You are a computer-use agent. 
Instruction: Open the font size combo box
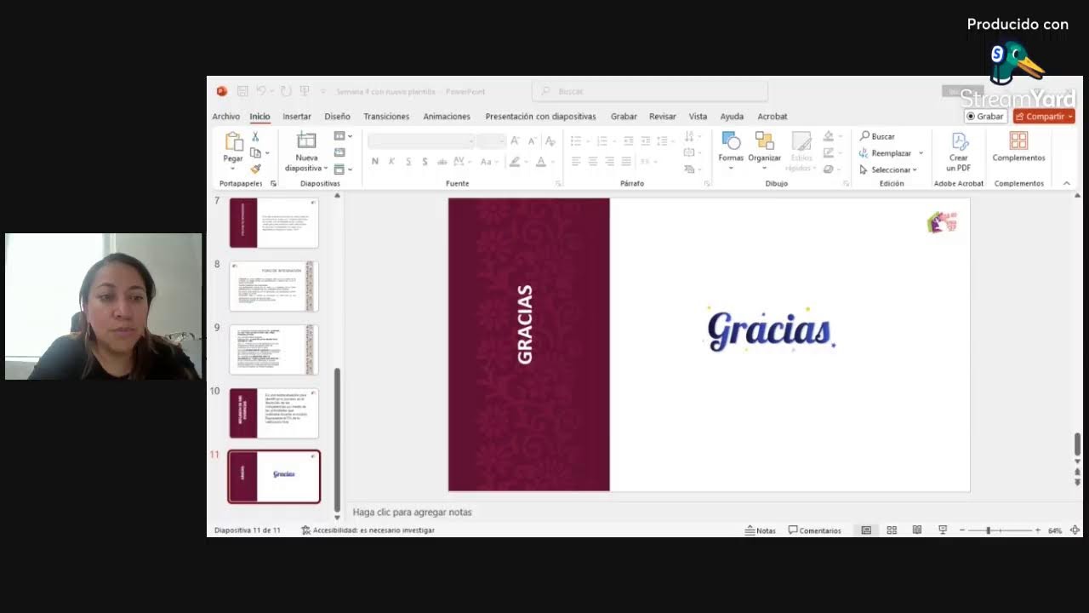[x=492, y=140]
